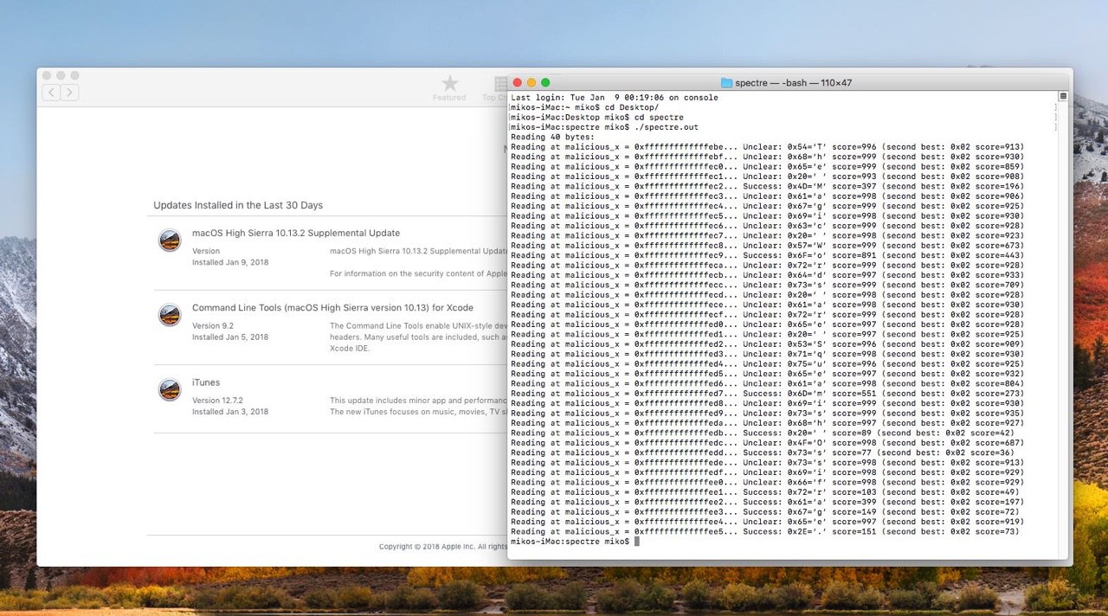Click the App Store window title bar
This screenshot has height=616, width=1108.
[260, 76]
